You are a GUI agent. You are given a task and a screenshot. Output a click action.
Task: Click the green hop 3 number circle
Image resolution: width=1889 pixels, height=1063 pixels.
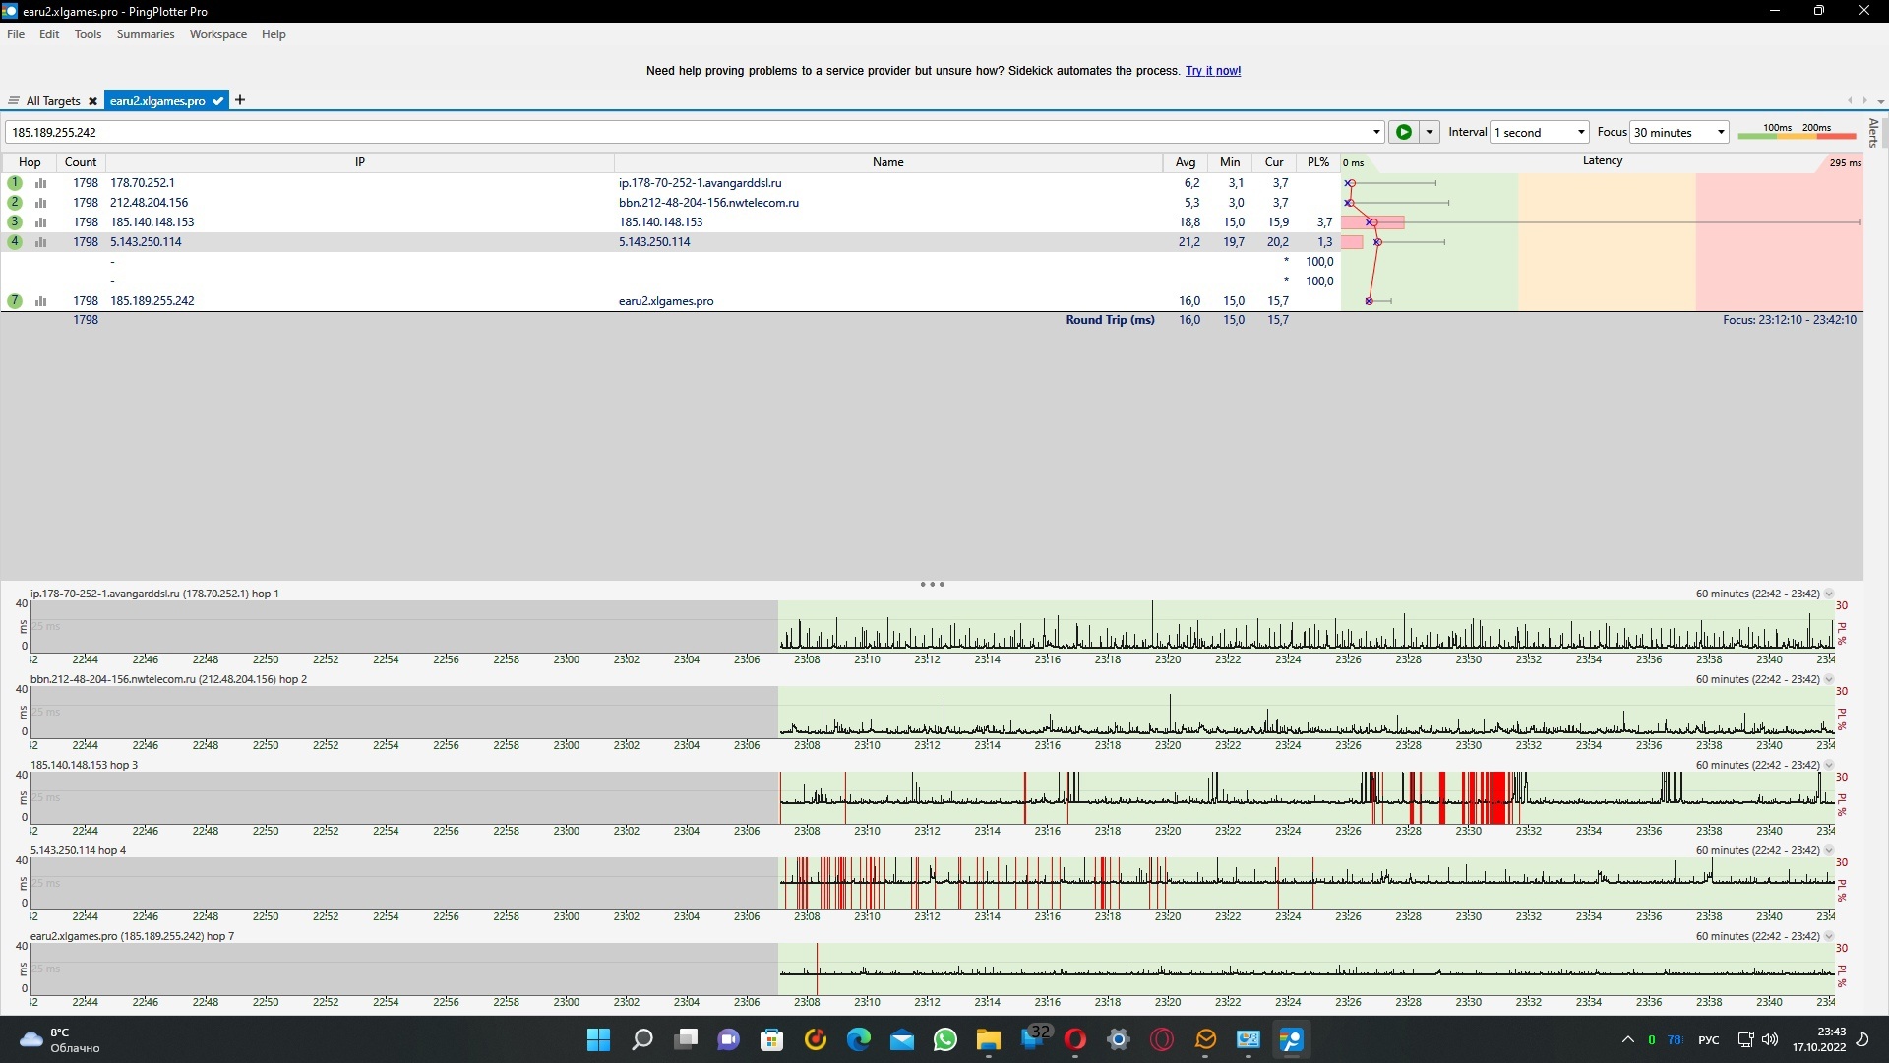[15, 222]
